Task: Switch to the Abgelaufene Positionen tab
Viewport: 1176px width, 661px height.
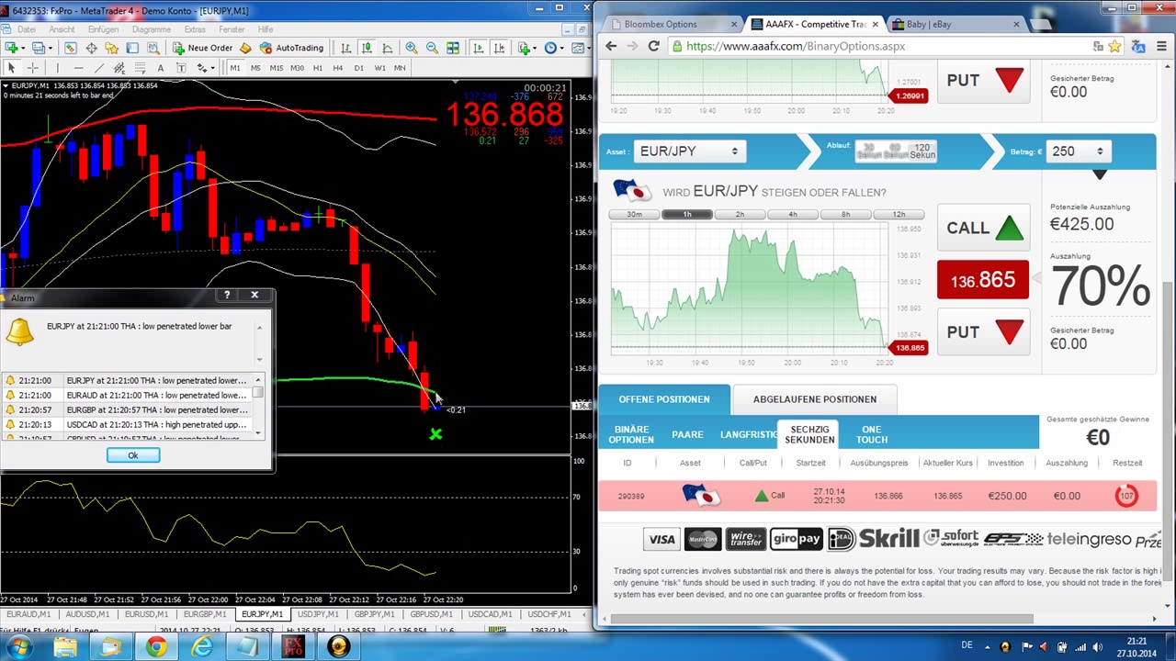Action: tap(814, 399)
